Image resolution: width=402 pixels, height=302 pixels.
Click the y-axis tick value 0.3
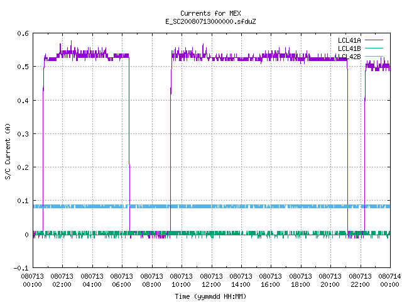[23, 134]
